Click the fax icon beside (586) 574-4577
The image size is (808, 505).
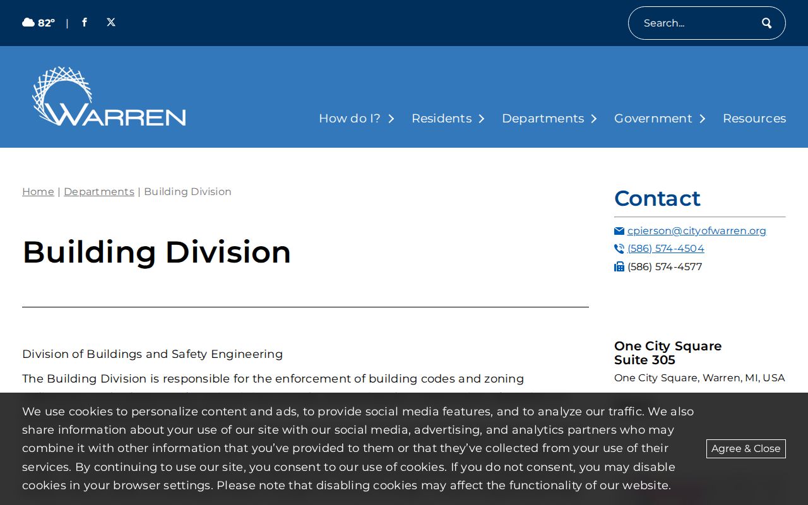pyautogui.click(x=619, y=267)
